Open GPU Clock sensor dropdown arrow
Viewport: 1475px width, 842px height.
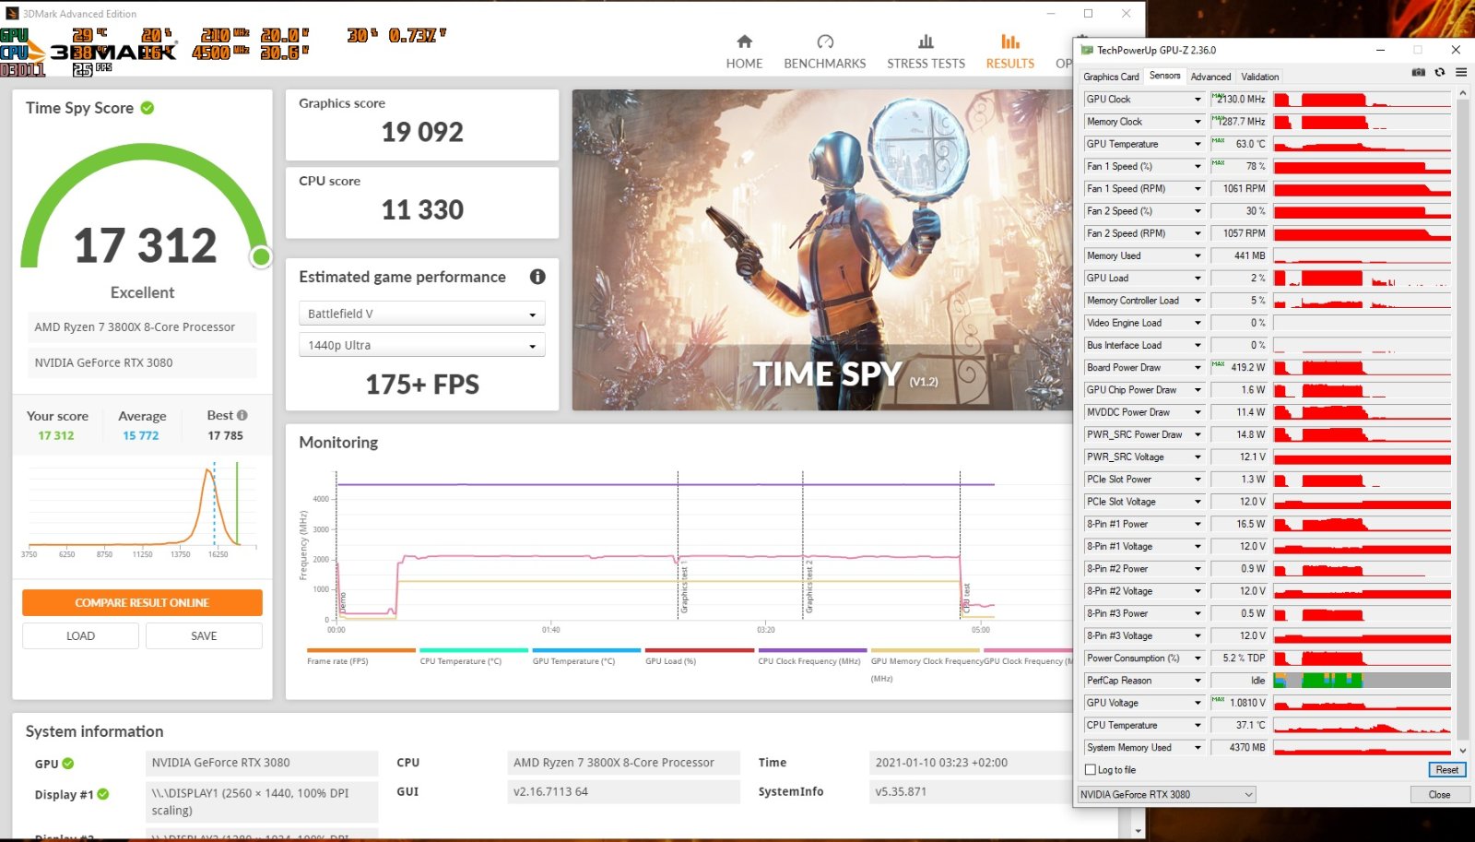(x=1198, y=100)
